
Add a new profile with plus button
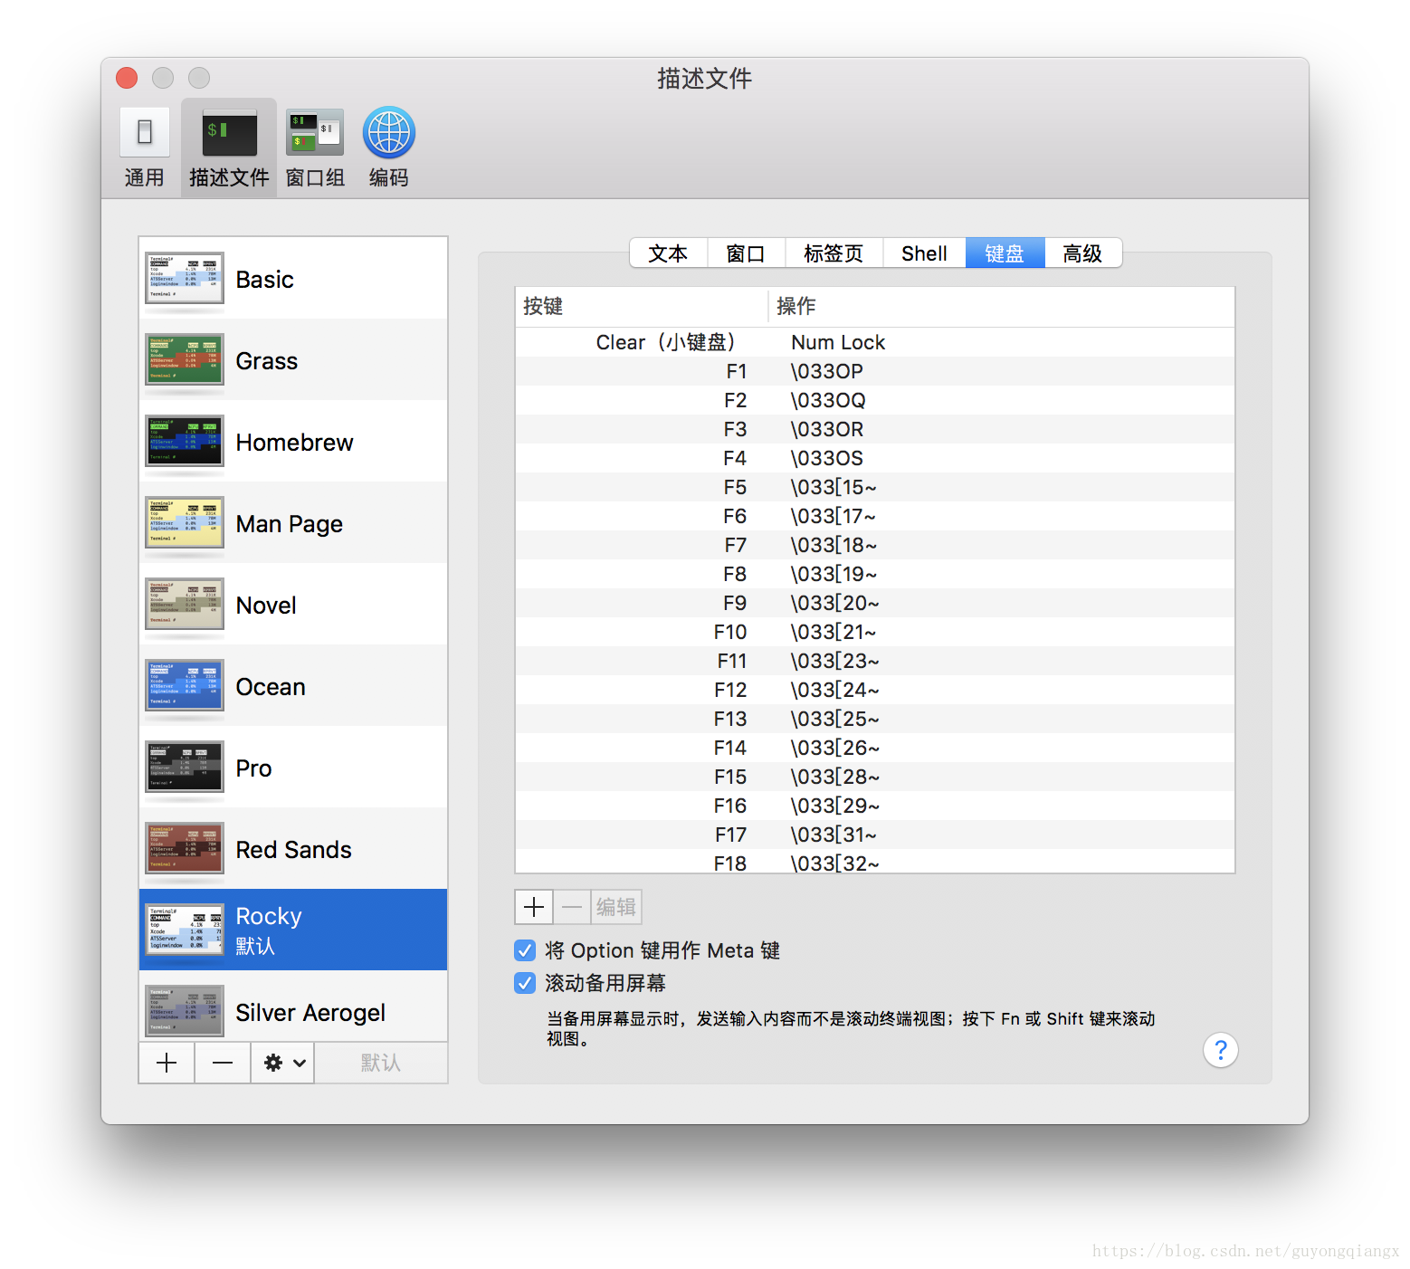(167, 1063)
